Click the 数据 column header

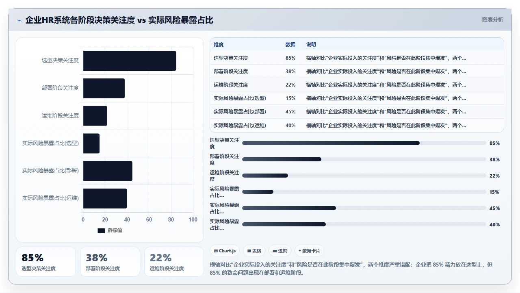[290, 45]
